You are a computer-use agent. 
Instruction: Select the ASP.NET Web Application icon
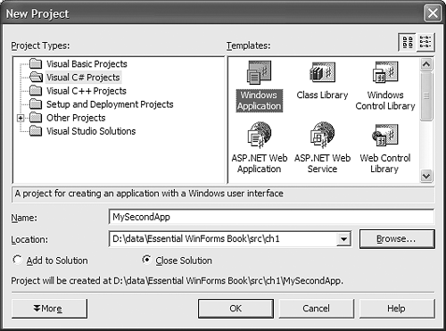[x=260, y=135]
